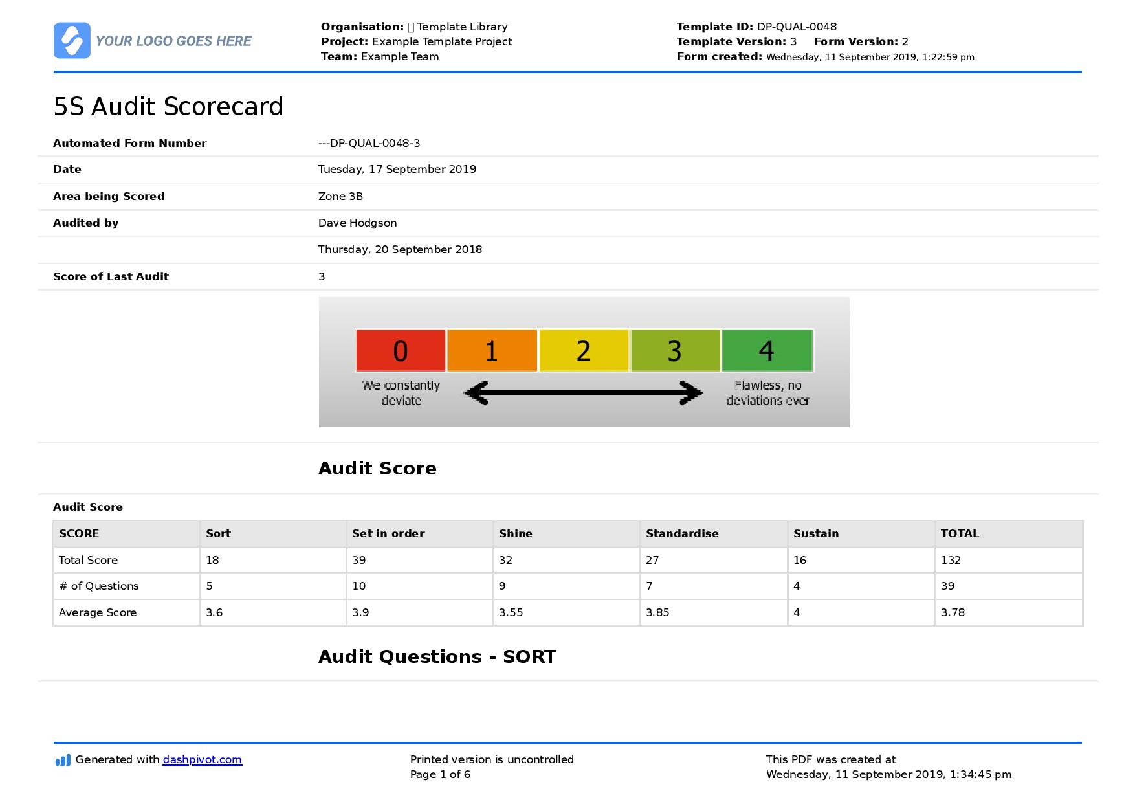Image resolution: width=1135 pixels, height=802 pixels.
Task: Click the blue logo icon in header
Action: tap(72, 40)
